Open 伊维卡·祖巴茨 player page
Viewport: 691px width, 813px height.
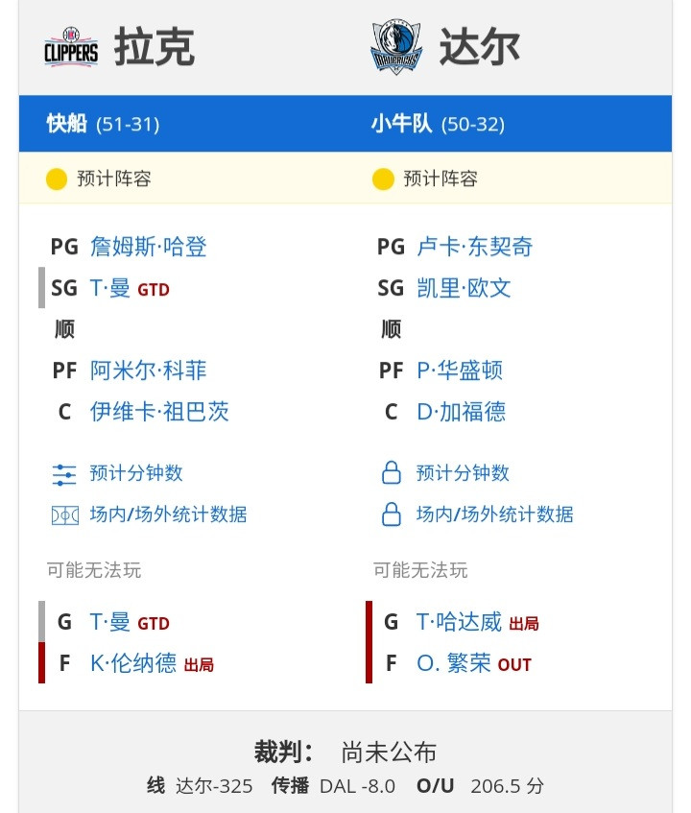(159, 412)
